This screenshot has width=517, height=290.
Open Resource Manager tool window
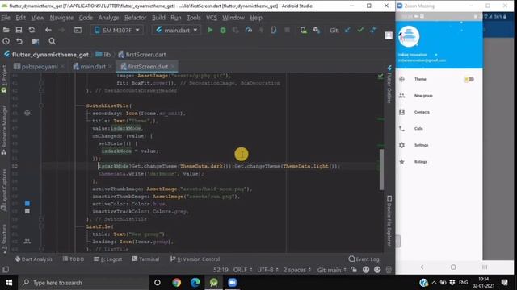(x=4, y=130)
